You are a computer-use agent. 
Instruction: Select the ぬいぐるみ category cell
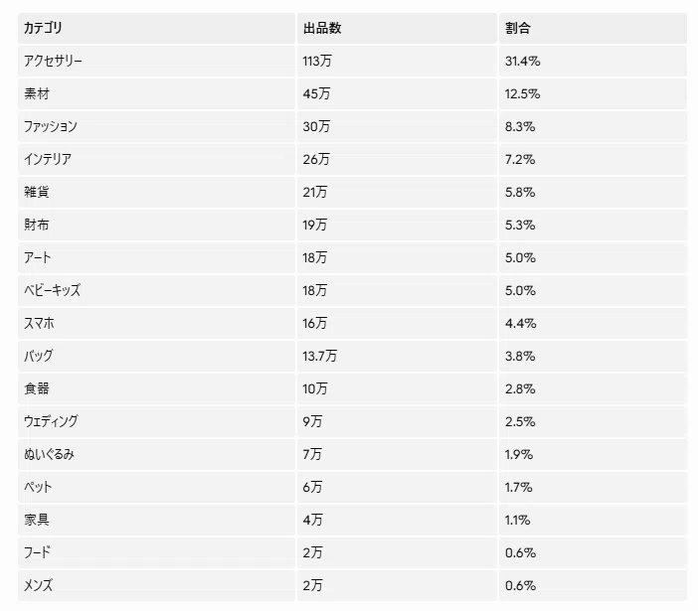pos(156,454)
